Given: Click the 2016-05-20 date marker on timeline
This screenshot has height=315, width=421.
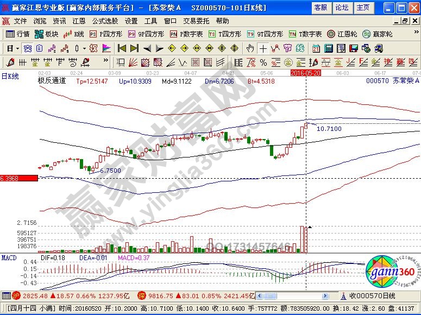Looking at the screenshot, I should pos(305,72).
